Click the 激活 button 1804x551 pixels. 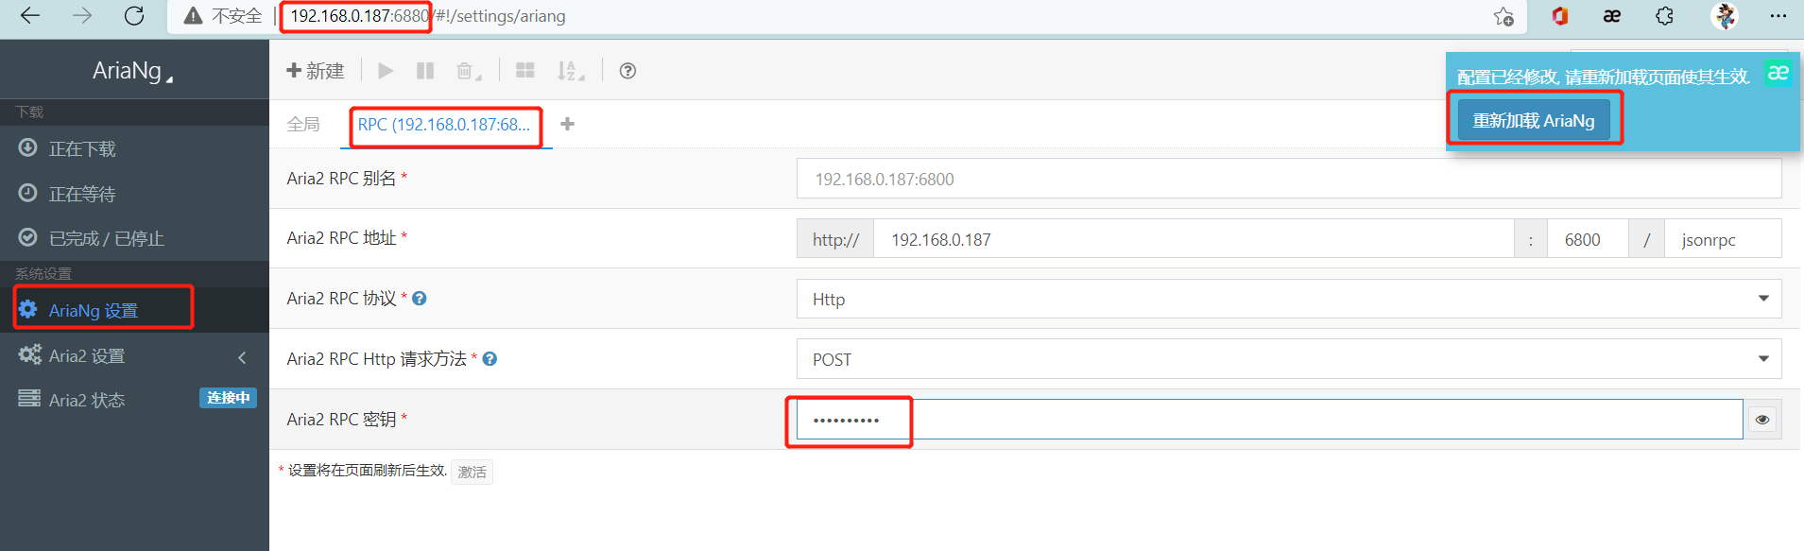click(472, 472)
